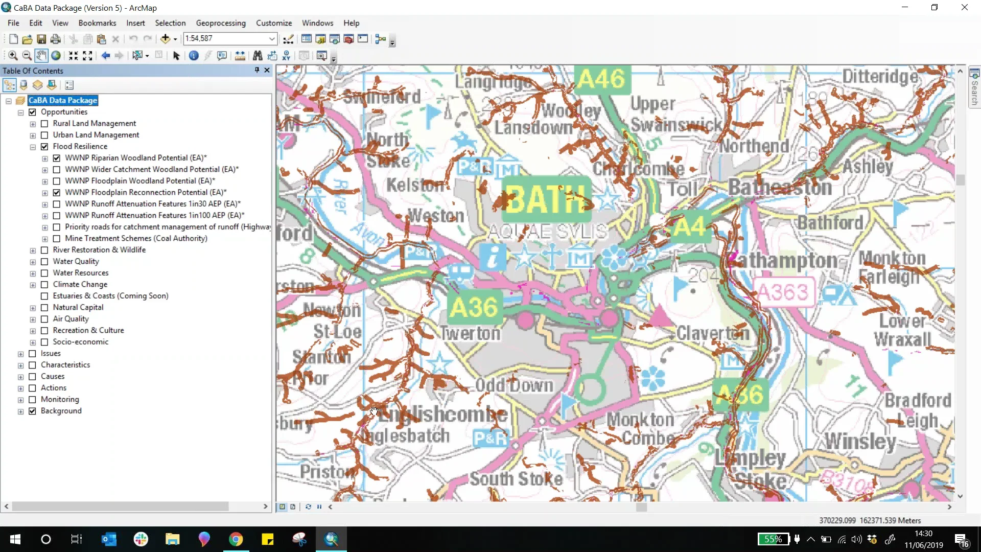Open the Bookmarks menu

tap(97, 23)
